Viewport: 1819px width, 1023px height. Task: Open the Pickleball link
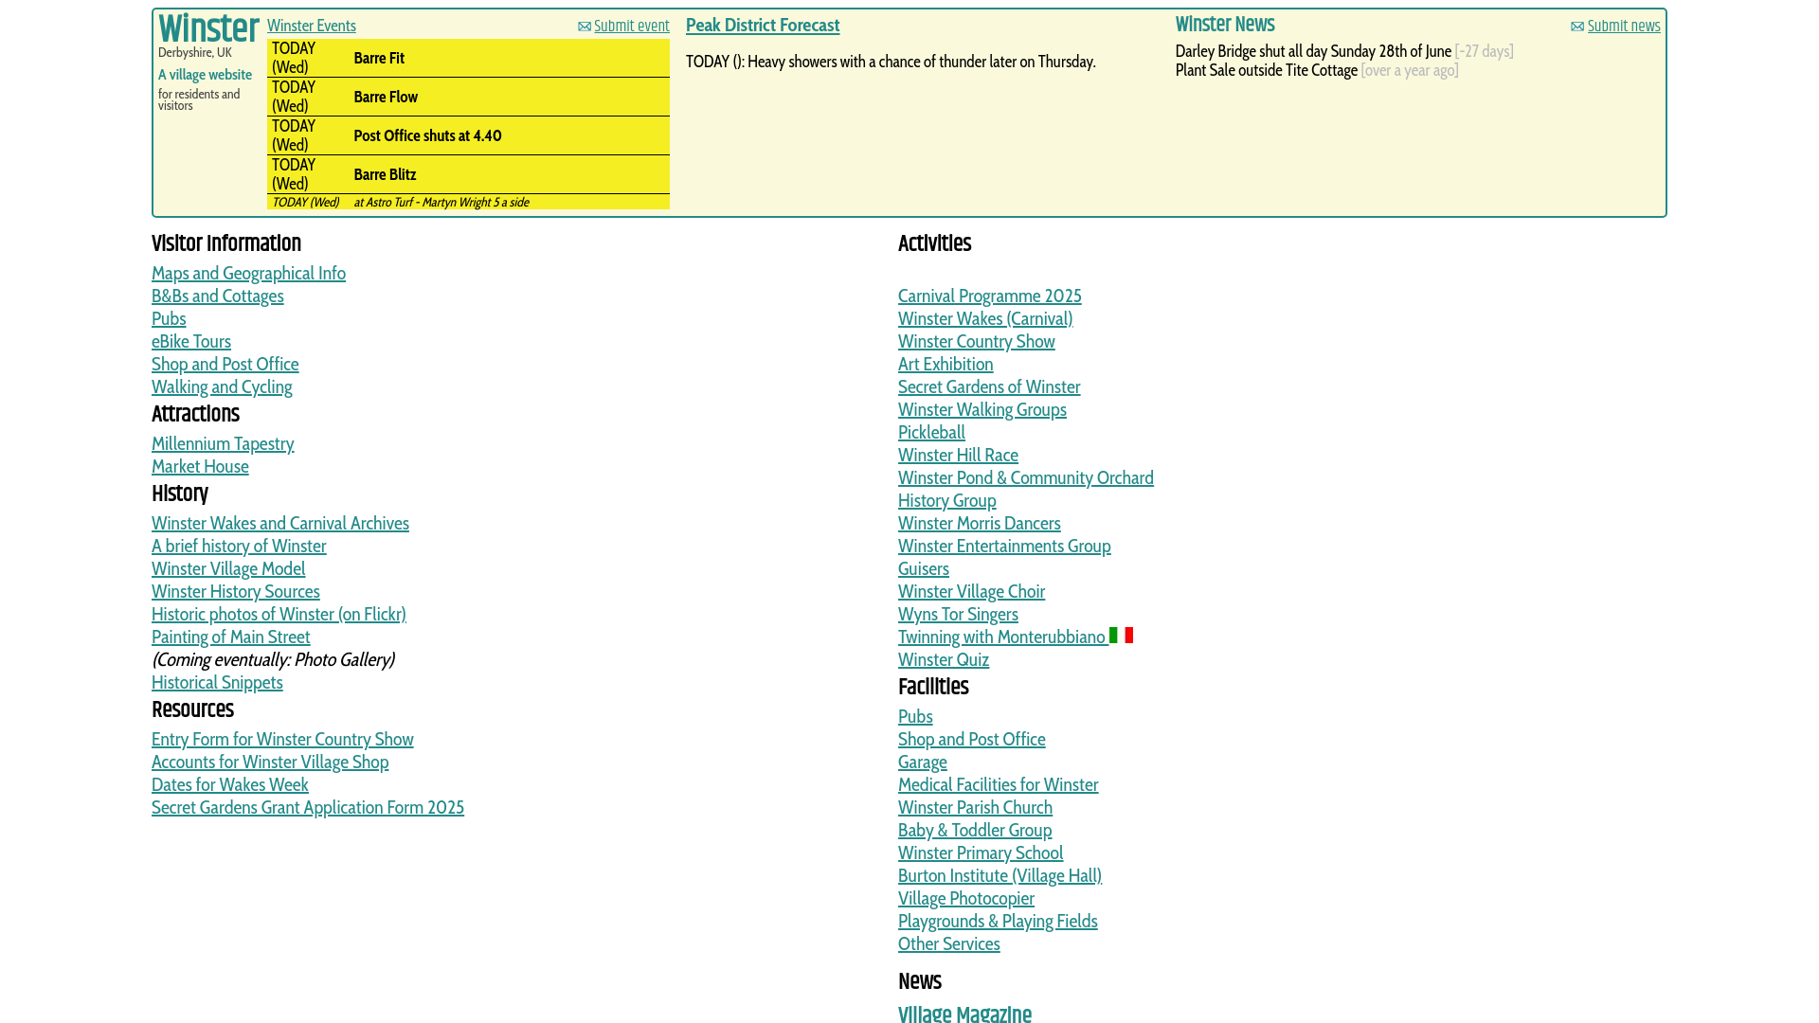click(x=931, y=432)
